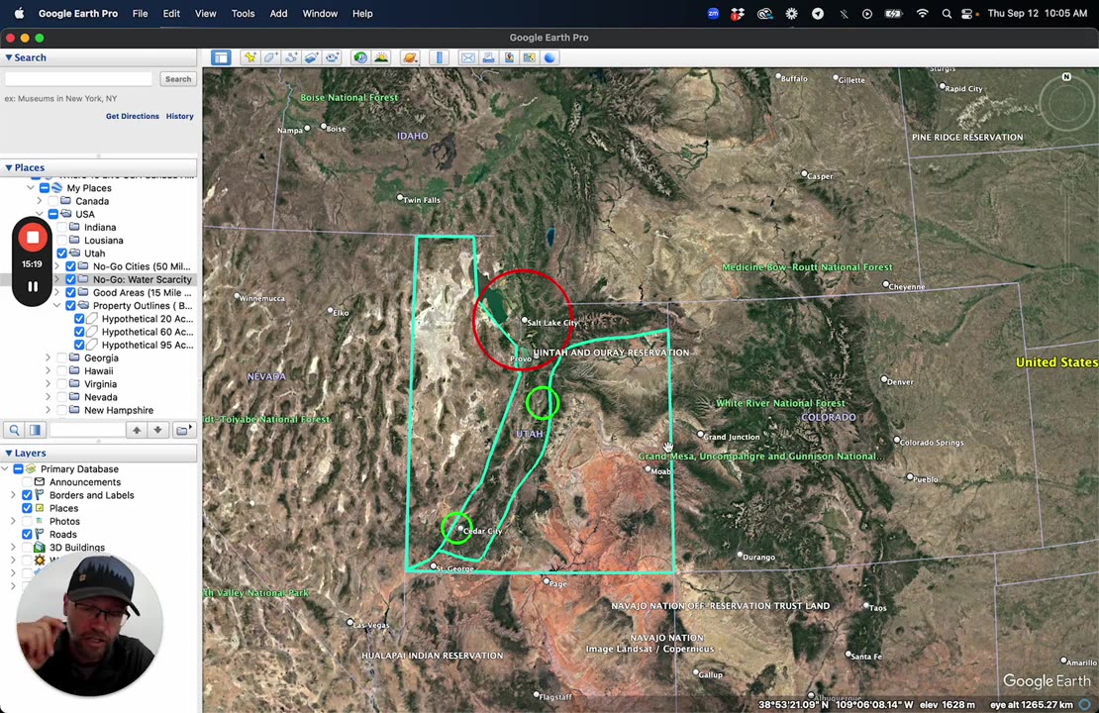Click the add folder icon in Places
Viewport: 1099px width, 713px height.
point(183,430)
